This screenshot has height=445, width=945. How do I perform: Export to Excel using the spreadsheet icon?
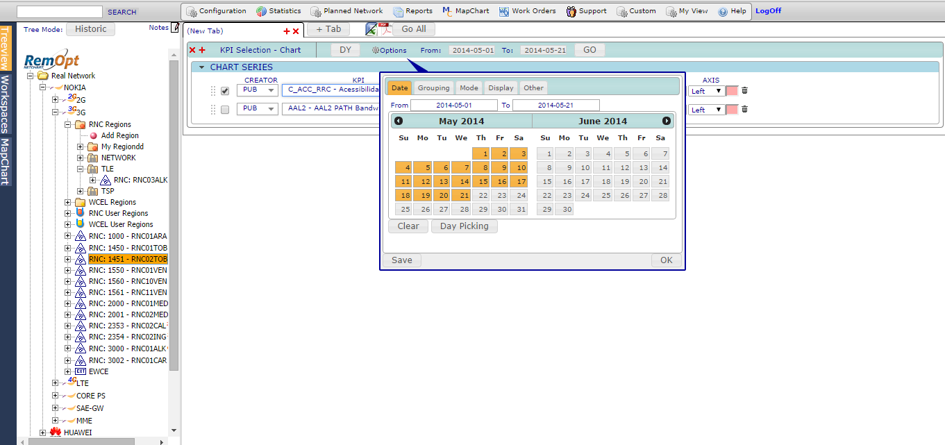pos(371,29)
